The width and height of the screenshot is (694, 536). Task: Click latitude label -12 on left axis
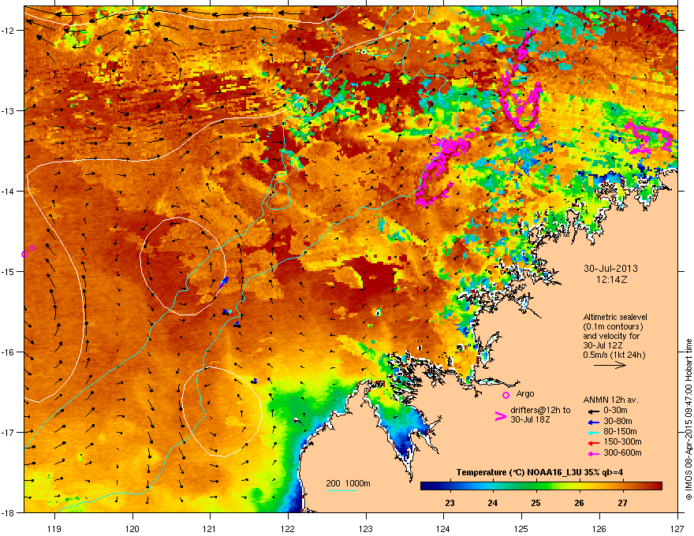(x=9, y=31)
